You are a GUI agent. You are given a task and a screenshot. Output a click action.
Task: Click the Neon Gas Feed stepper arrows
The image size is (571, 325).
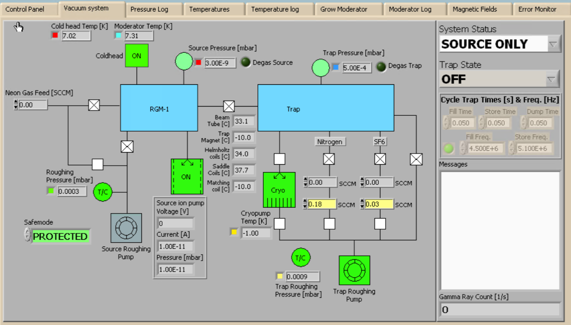click(x=15, y=105)
